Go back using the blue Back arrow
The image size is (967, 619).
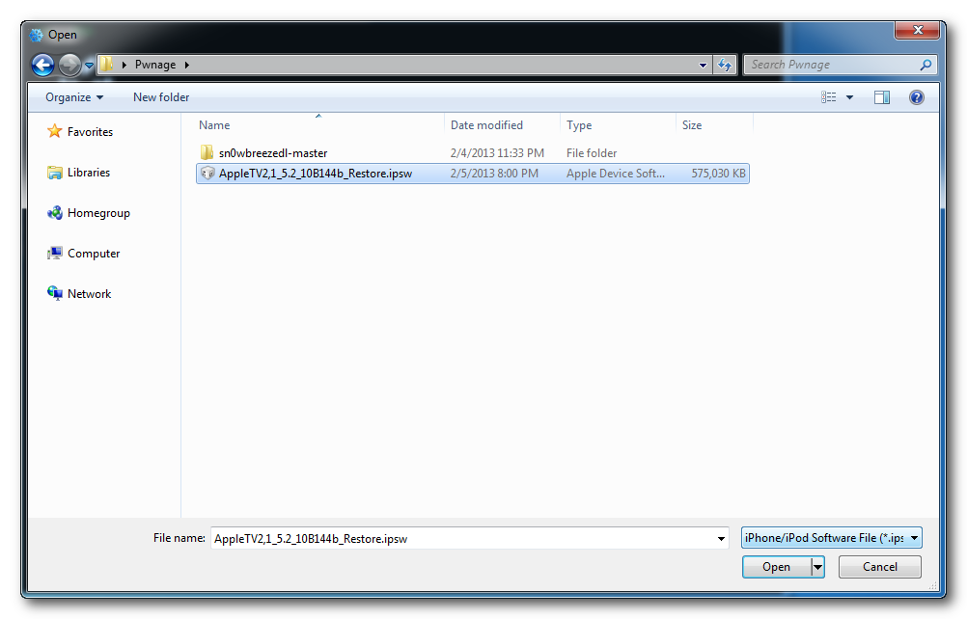tap(42, 65)
